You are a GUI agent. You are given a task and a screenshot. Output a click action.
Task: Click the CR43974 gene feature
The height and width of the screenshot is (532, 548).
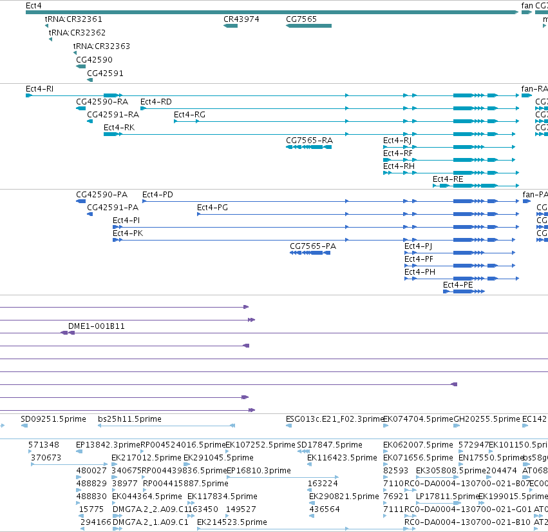[x=231, y=26]
